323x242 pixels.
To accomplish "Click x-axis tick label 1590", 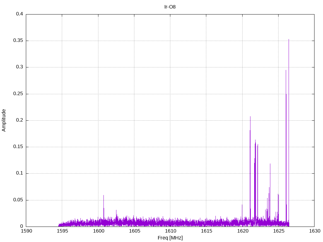I will pos(26,231).
